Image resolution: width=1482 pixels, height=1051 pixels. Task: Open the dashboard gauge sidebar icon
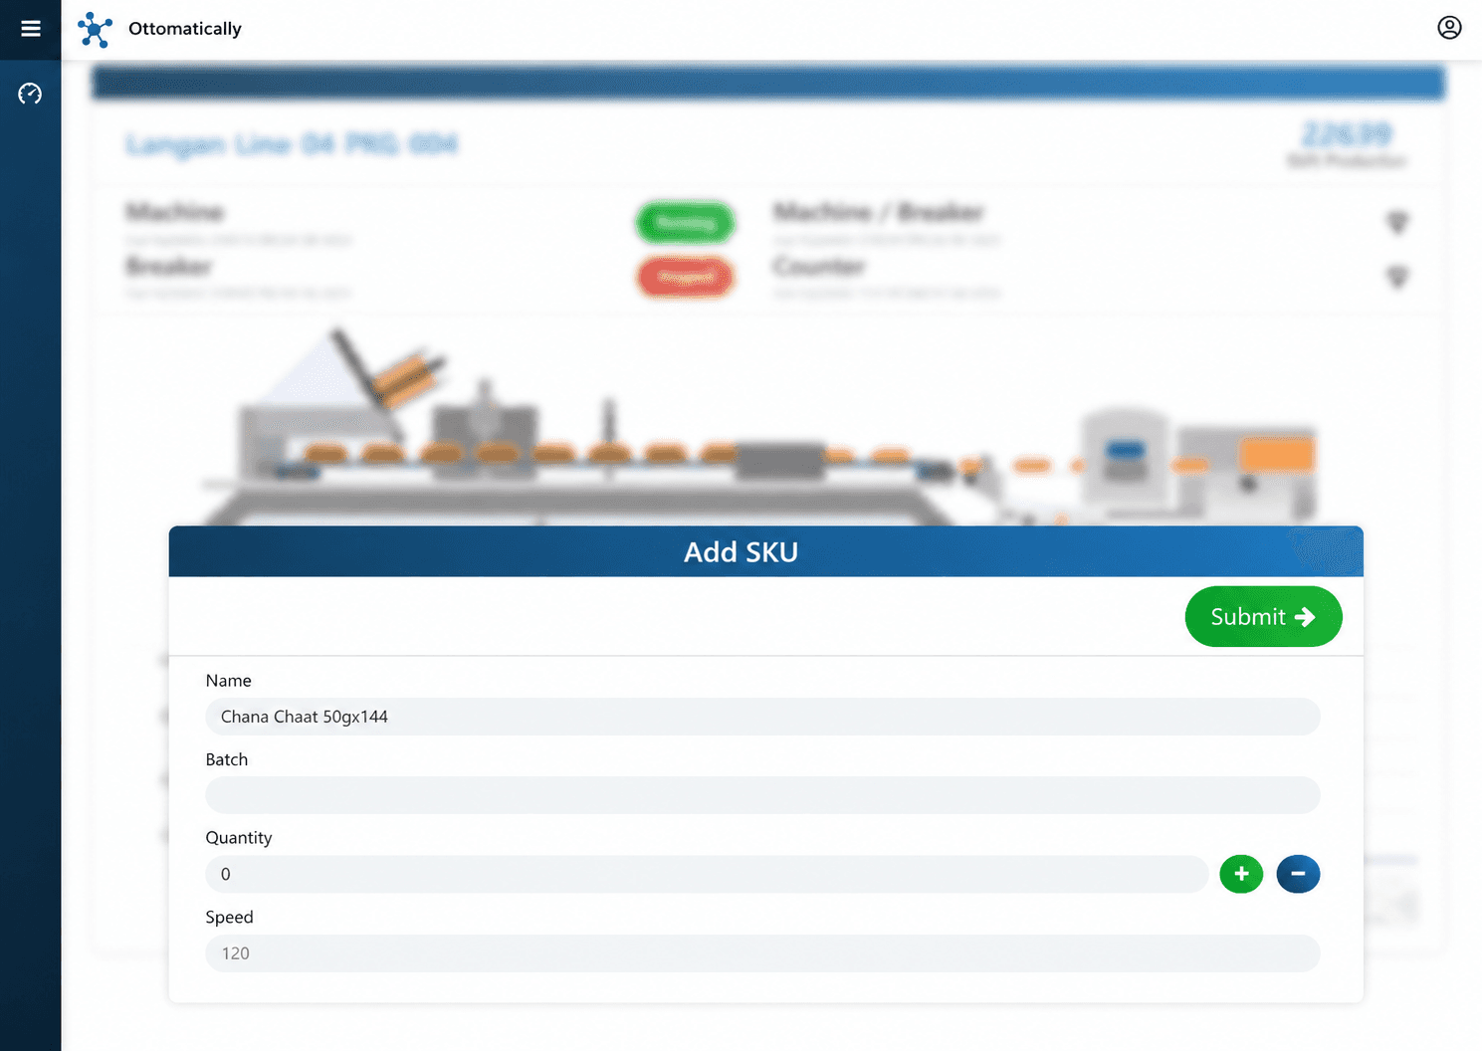30,94
